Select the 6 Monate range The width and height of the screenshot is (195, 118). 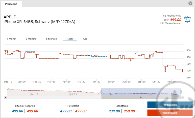[51, 39]
